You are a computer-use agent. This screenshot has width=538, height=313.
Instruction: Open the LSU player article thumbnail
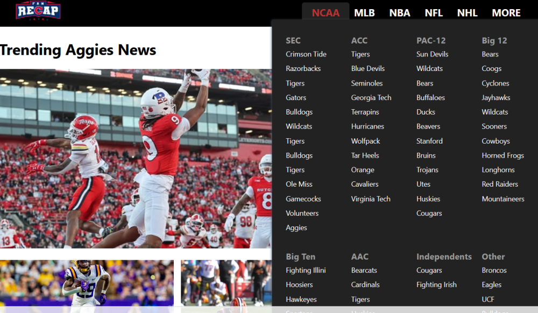[87, 283]
